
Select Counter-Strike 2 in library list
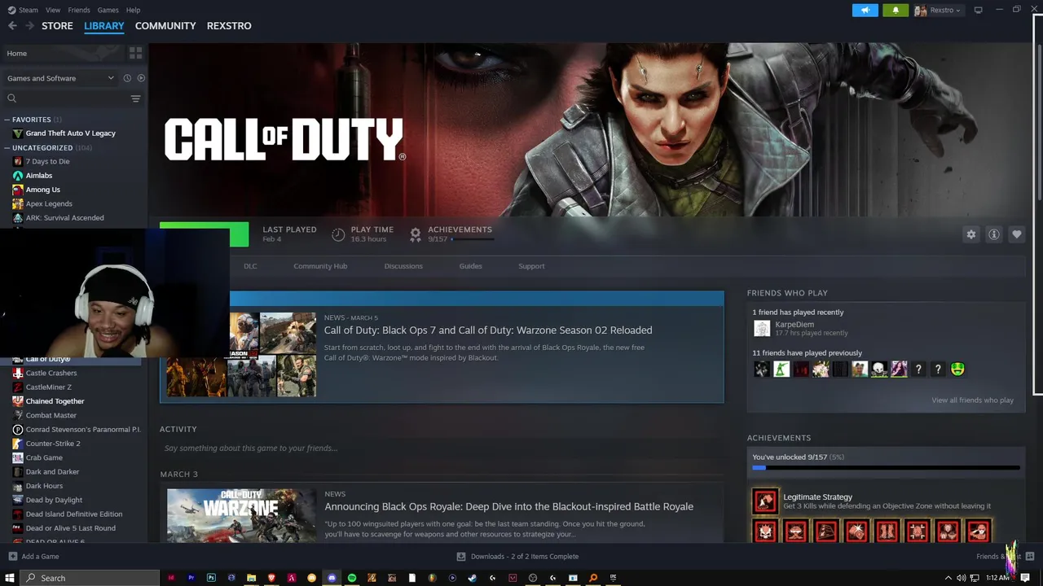tap(53, 444)
